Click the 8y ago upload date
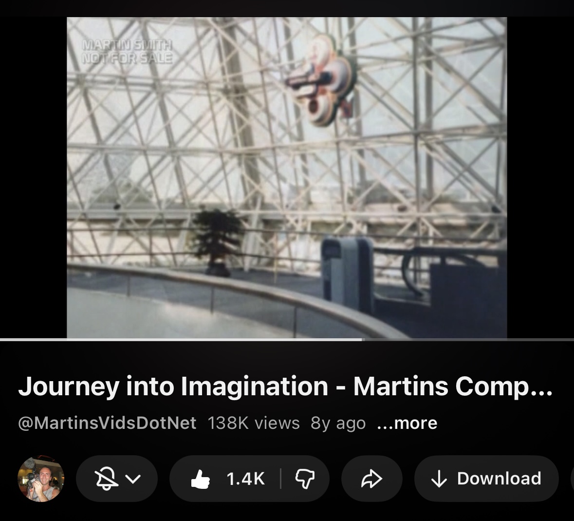This screenshot has height=521, width=574. (x=338, y=424)
